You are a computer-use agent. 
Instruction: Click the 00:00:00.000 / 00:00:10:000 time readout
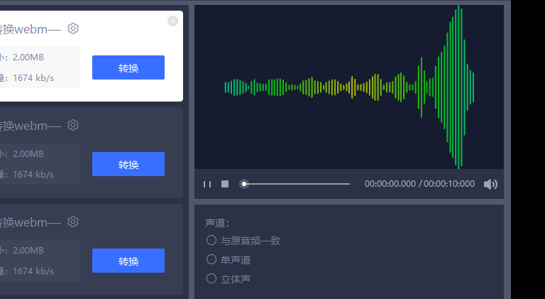pos(419,184)
